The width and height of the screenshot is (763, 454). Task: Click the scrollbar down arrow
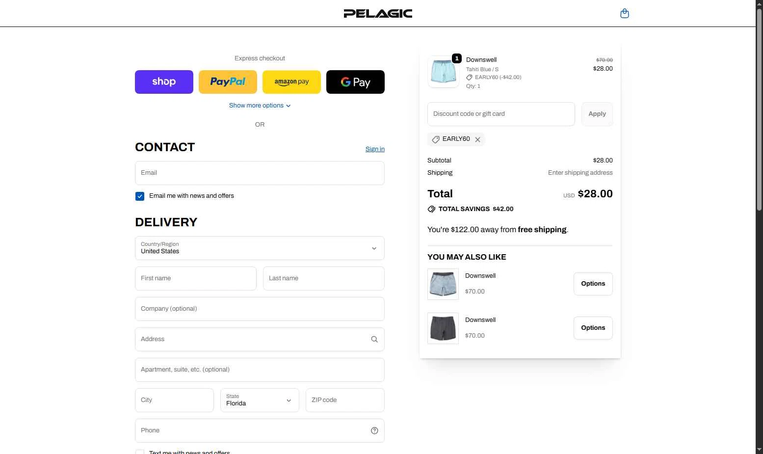point(759,450)
